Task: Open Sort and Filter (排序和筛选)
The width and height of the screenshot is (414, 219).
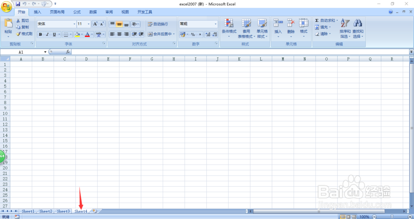Action: click(x=345, y=28)
